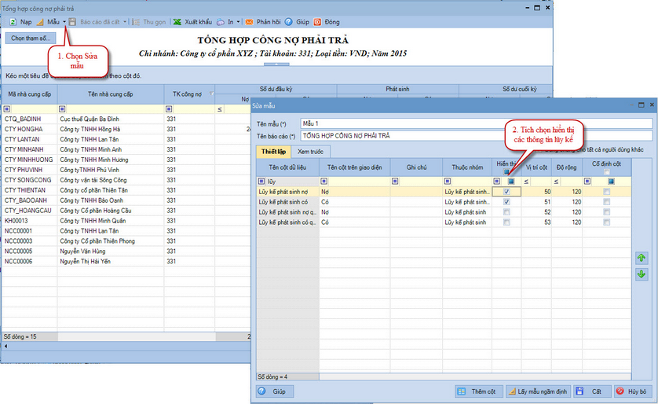The height and width of the screenshot is (404, 658).
Task: Expand the Báo cáo đã cất dropdown arrow
Action: coord(125,22)
